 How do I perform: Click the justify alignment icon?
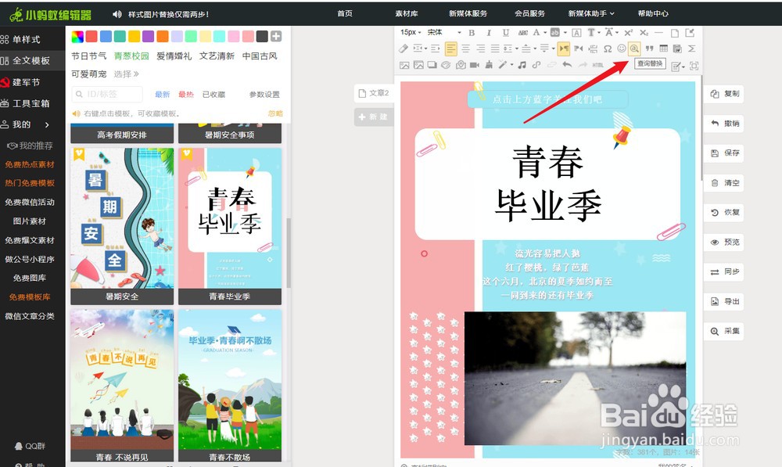(x=495, y=48)
